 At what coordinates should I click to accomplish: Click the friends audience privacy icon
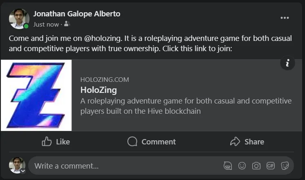coord(67,24)
